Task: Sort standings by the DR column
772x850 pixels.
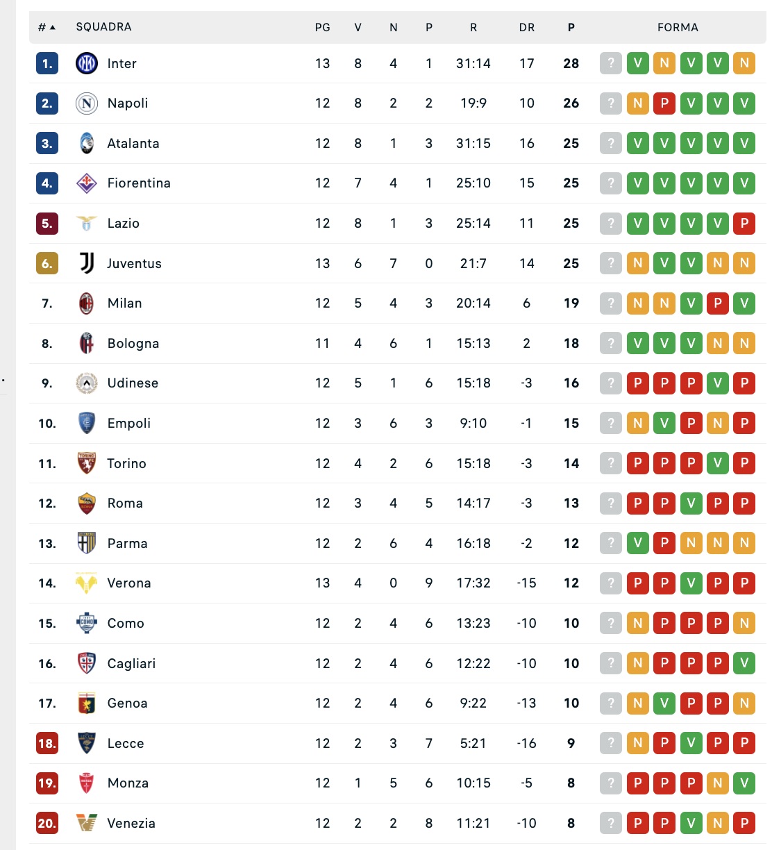Action: pyautogui.click(x=527, y=27)
